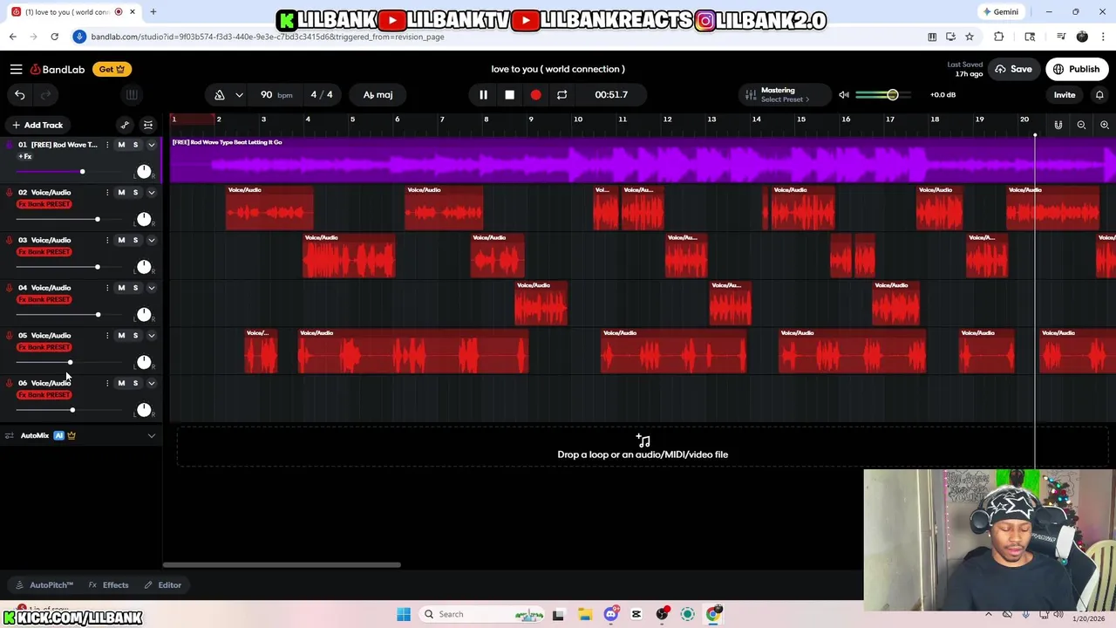The image size is (1116, 628).
Task: Reload the page in Chrome
Action: pos(54,37)
